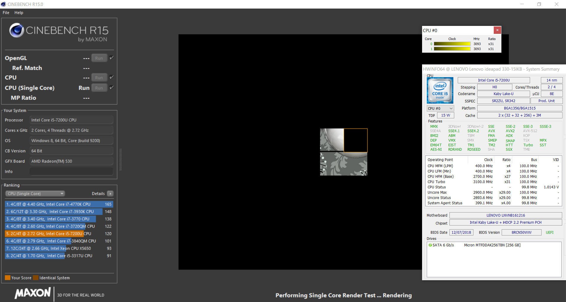Click the OS field Windows 8, 64 Bit
The image size is (566, 302).
71,140
